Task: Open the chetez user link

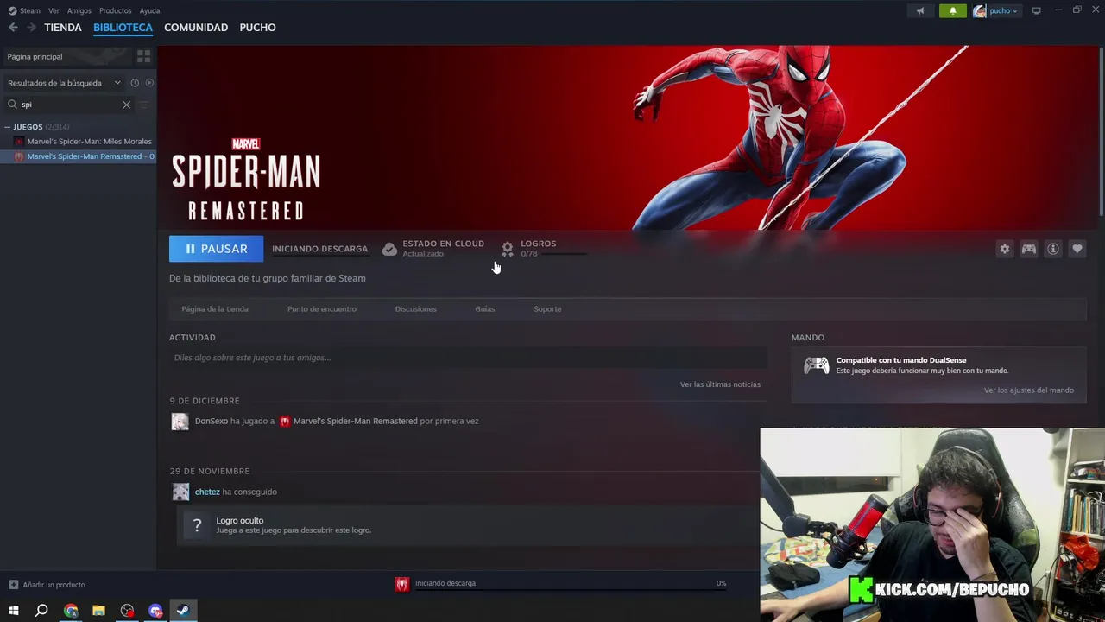Action: (x=207, y=492)
